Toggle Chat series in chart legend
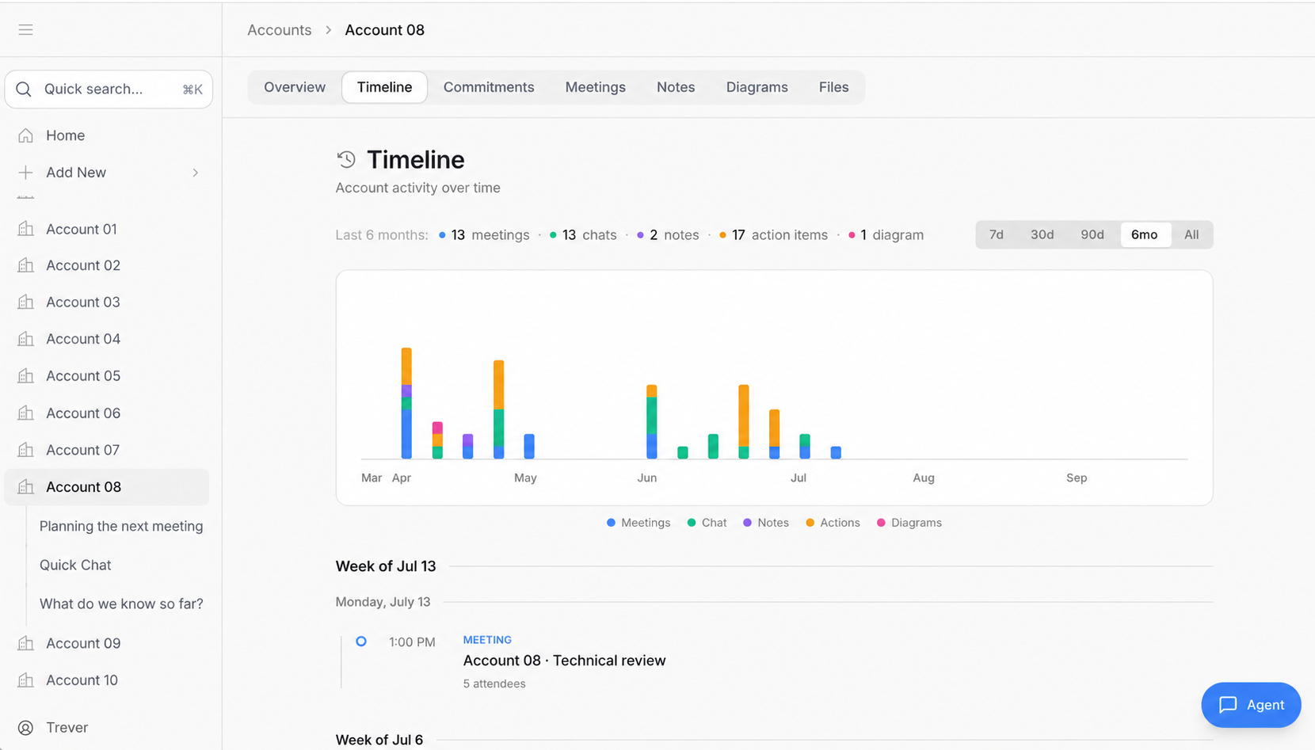Image resolution: width=1315 pixels, height=750 pixels. click(x=707, y=523)
